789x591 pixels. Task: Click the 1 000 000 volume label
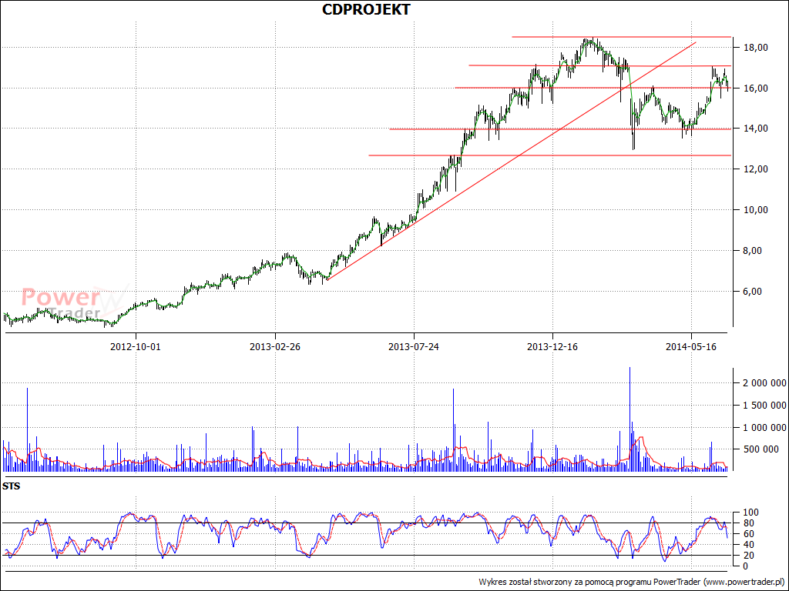pyautogui.click(x=765, y=428)
